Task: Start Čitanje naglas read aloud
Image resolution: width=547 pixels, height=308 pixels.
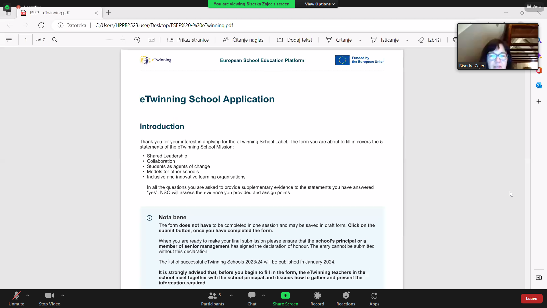Action: coord(243,40)
